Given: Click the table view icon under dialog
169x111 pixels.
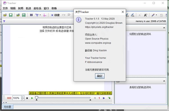Looking at the screenshot, I should [x=118, y=82].
